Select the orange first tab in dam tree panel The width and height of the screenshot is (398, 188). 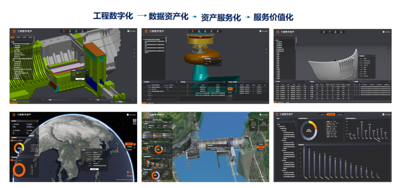coord(13,37)
